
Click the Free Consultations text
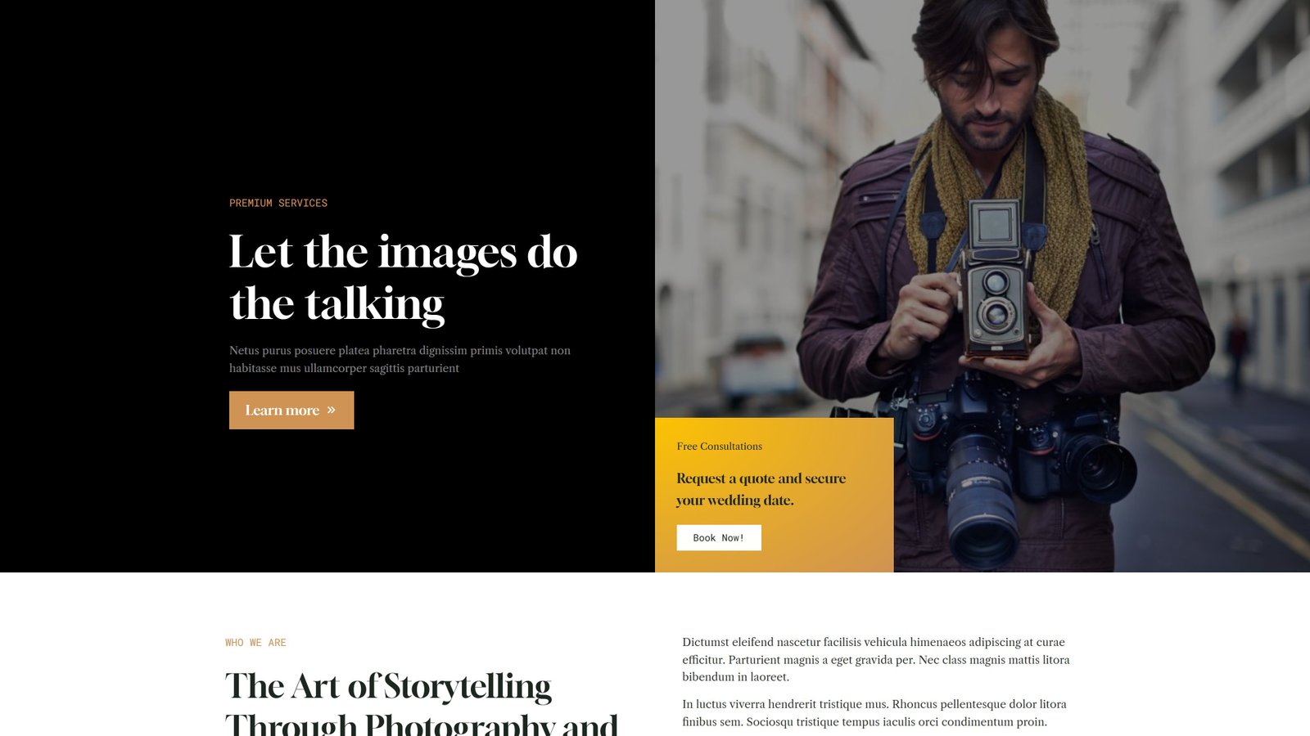[x=720, y=446]
